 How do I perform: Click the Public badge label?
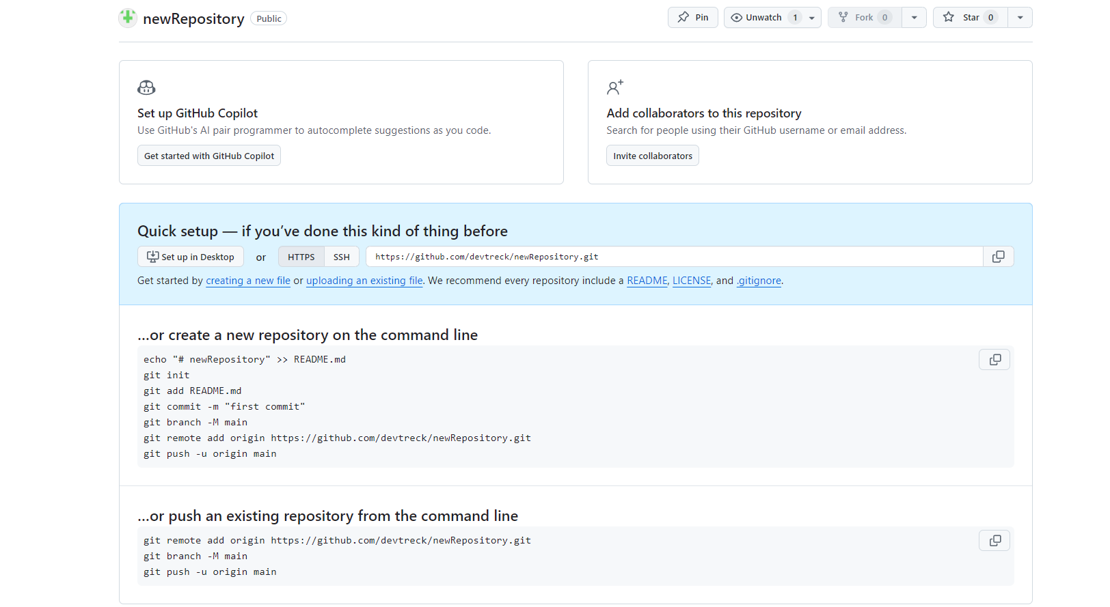coord(269,18)
